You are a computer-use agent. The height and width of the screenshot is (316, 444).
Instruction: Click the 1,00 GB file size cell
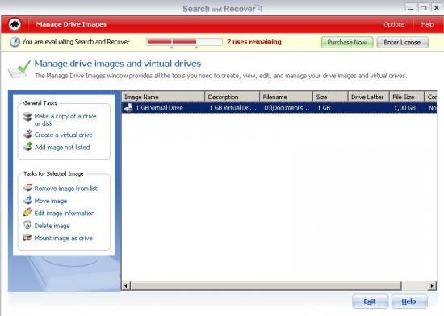point(404,108)
